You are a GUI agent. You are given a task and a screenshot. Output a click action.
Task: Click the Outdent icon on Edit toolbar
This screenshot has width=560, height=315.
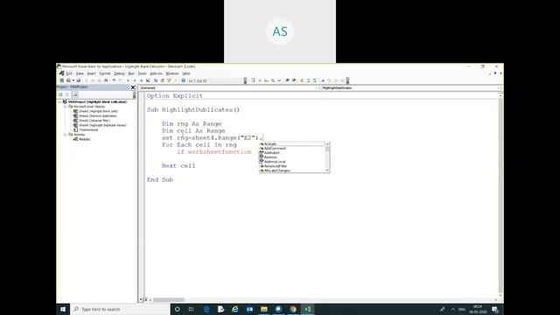294,80
